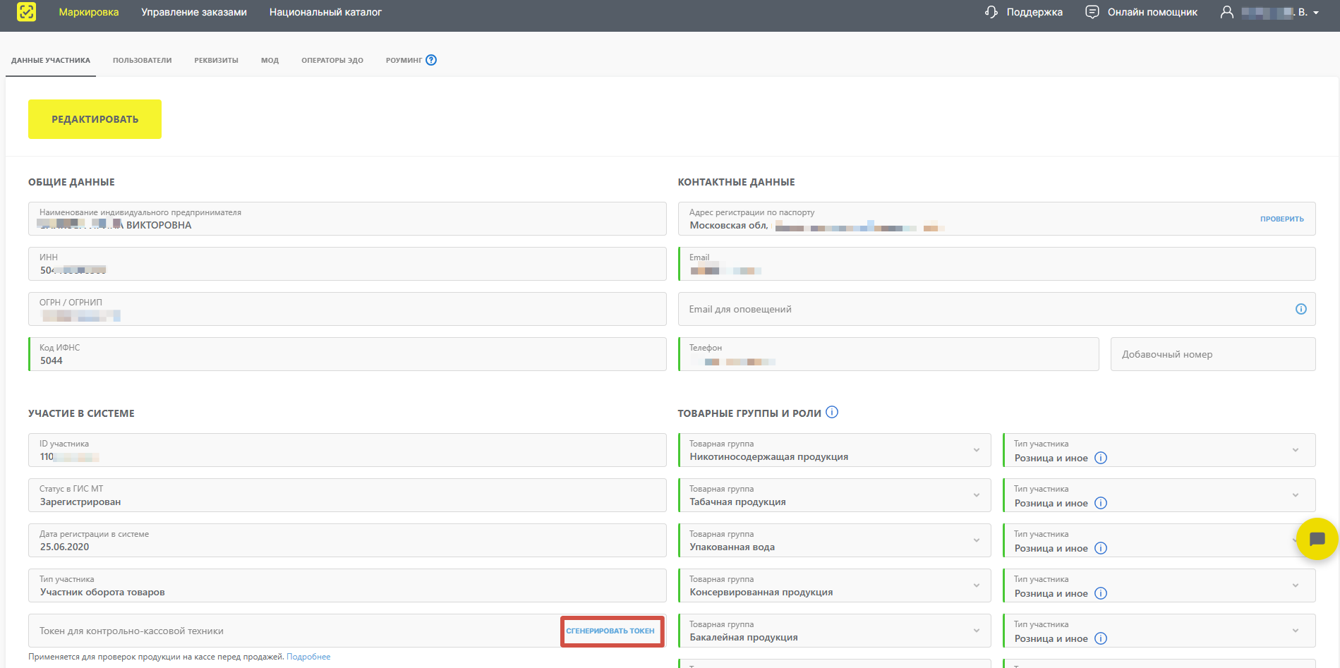
Task: Click the yellow Chestny Znak logo icon
Action: coord(26,12)
